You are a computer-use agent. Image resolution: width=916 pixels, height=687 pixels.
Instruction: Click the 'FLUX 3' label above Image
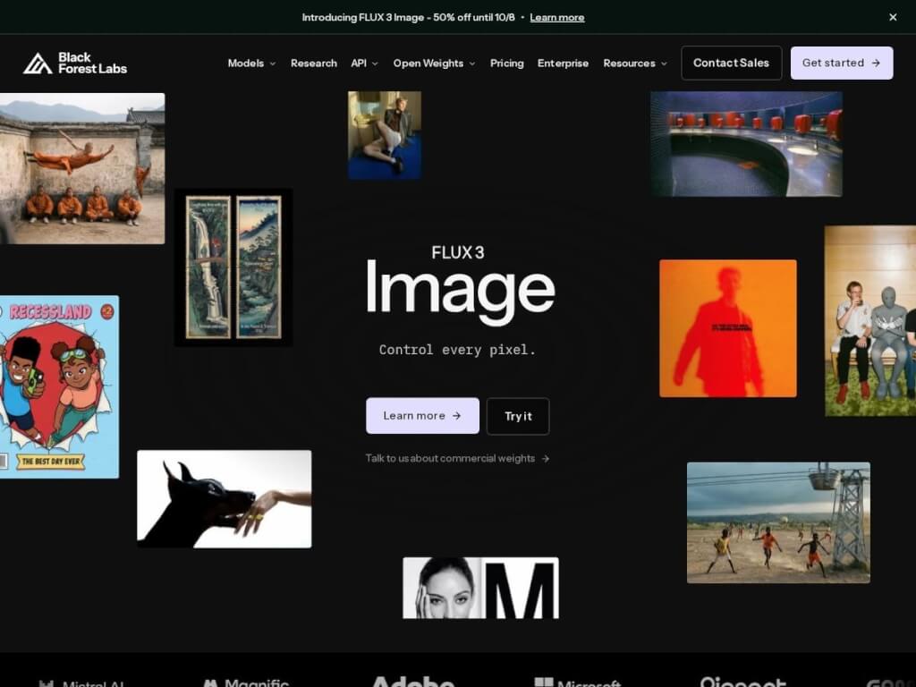[x=457, y=252]
